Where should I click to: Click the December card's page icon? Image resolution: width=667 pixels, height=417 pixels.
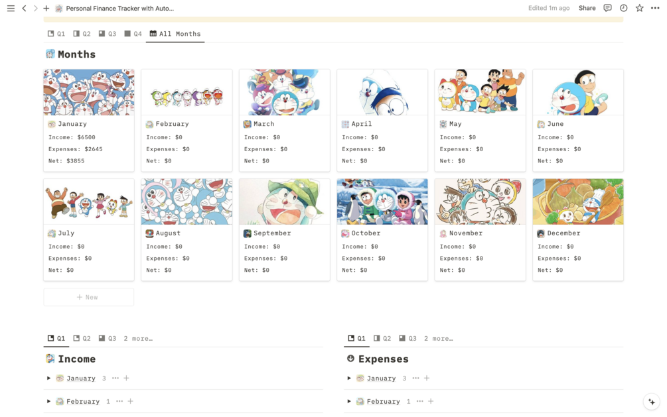click(x=541, y=233)
